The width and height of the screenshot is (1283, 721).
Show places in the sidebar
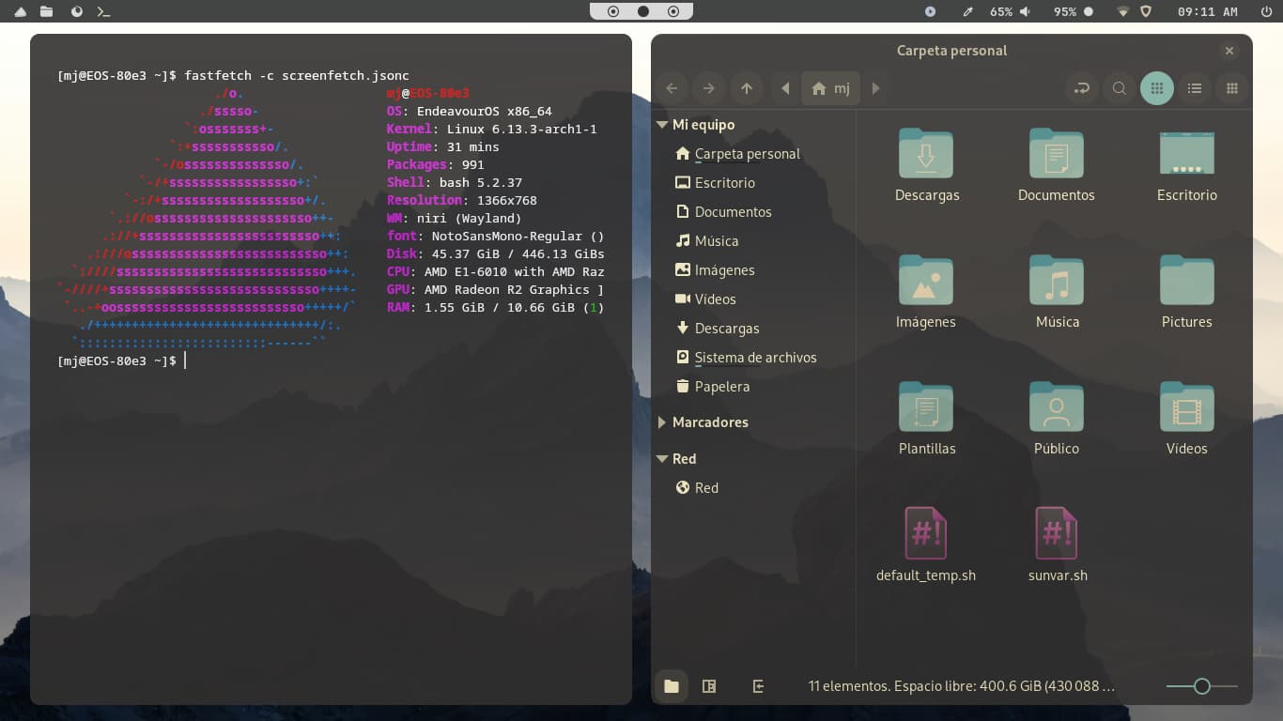tap(672, 686)
